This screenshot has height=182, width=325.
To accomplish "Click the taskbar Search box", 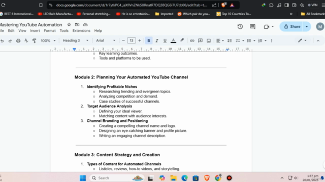I will click(117, 178).
